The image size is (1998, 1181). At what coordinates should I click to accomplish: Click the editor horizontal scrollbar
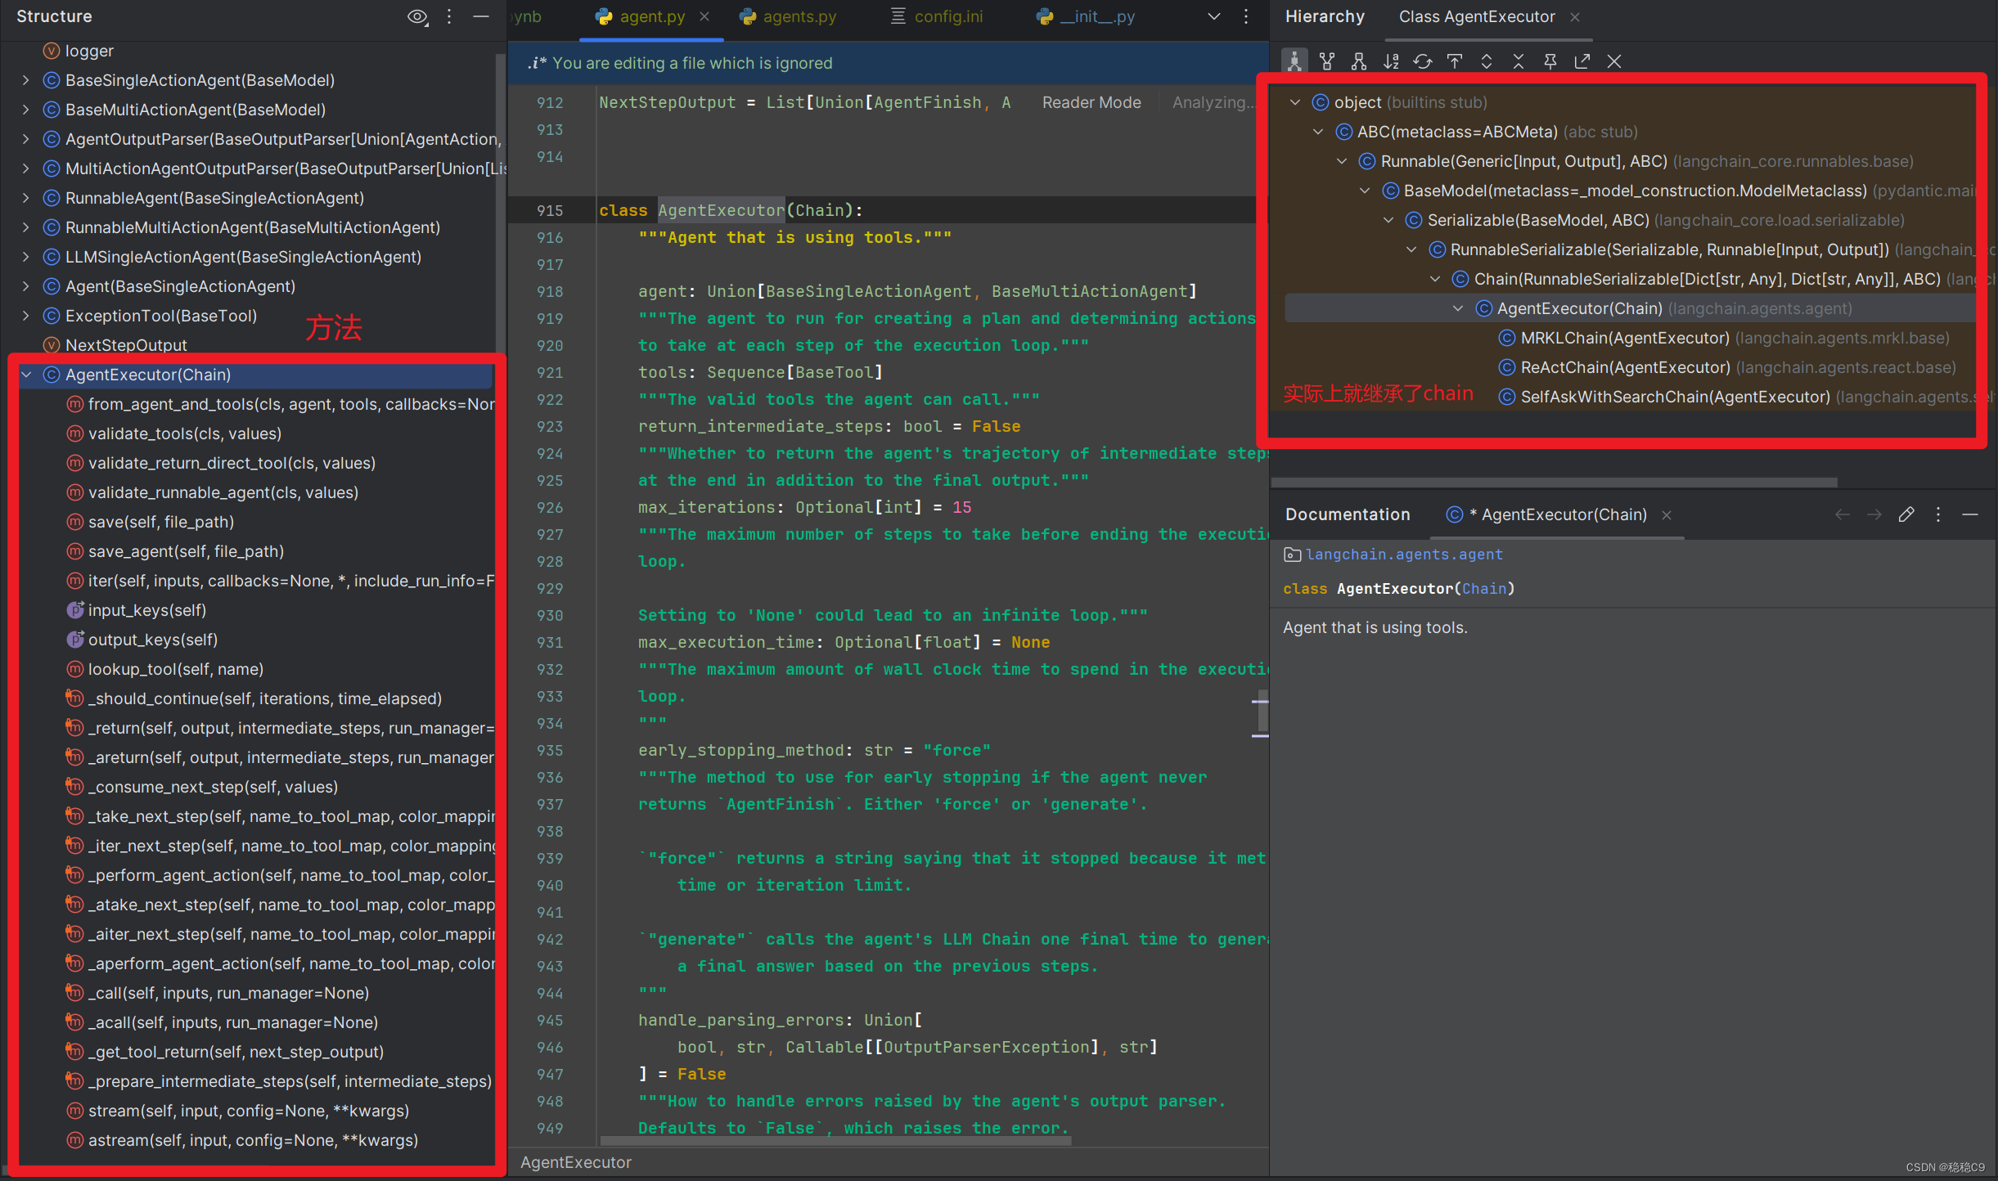point(835,1141)
